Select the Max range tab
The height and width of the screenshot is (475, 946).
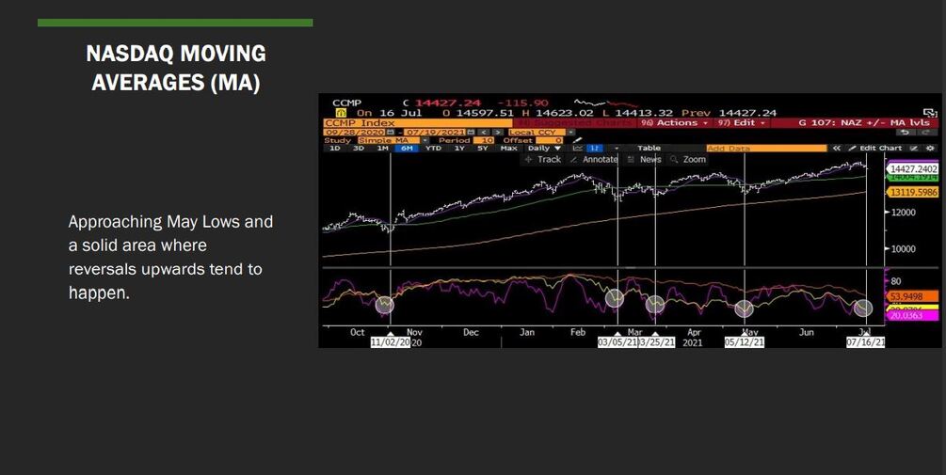(508, 148)
